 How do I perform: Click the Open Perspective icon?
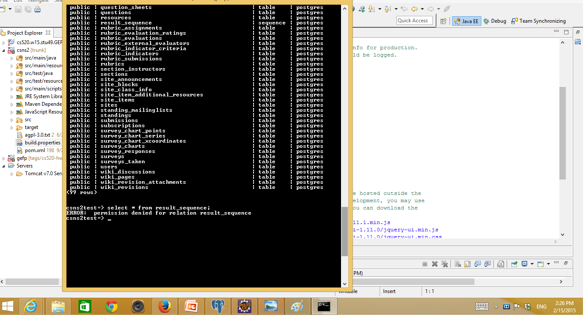point(444,21)
